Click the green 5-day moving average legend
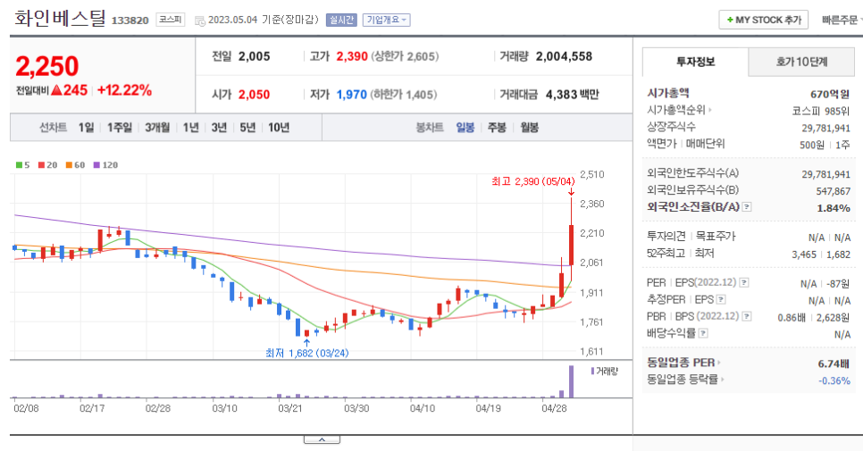 pos(22,165)
